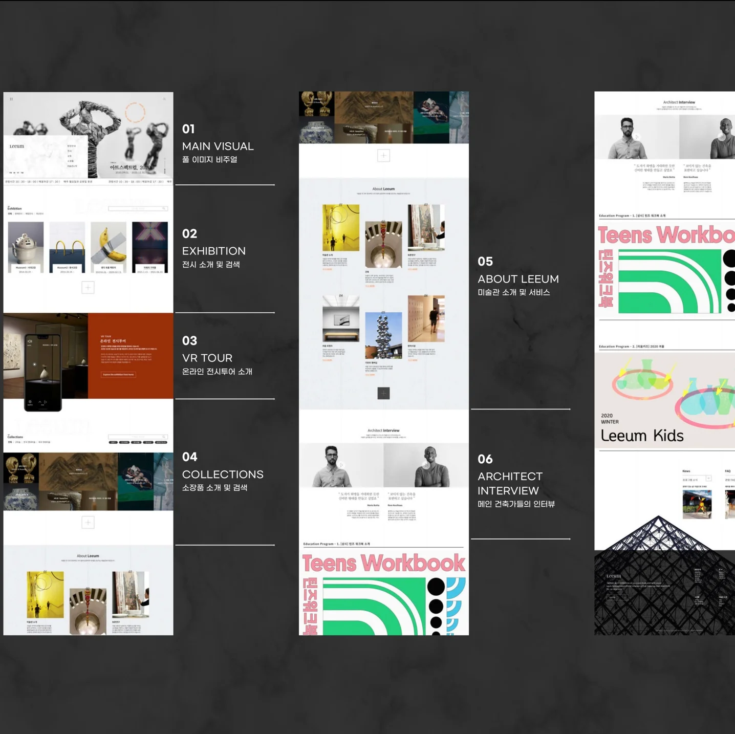Play the glasses man architect video in the middle mockup
This screenshot has width=735, height=734.
341,465
